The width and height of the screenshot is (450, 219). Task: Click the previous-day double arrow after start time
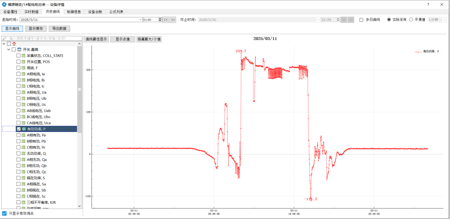(166, 20)
